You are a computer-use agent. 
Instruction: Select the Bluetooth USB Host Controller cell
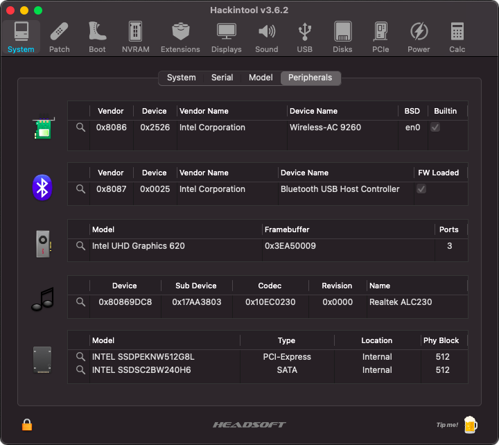(340, 189)
